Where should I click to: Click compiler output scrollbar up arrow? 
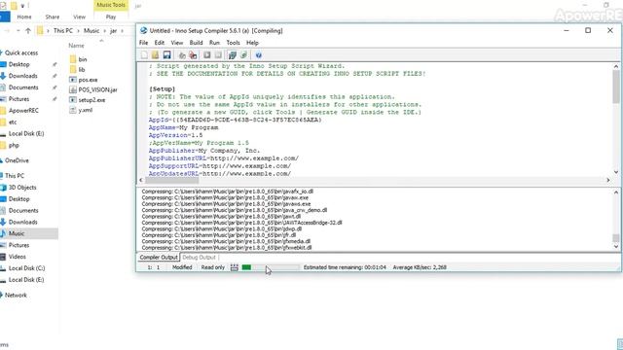[x=616, y=192]
